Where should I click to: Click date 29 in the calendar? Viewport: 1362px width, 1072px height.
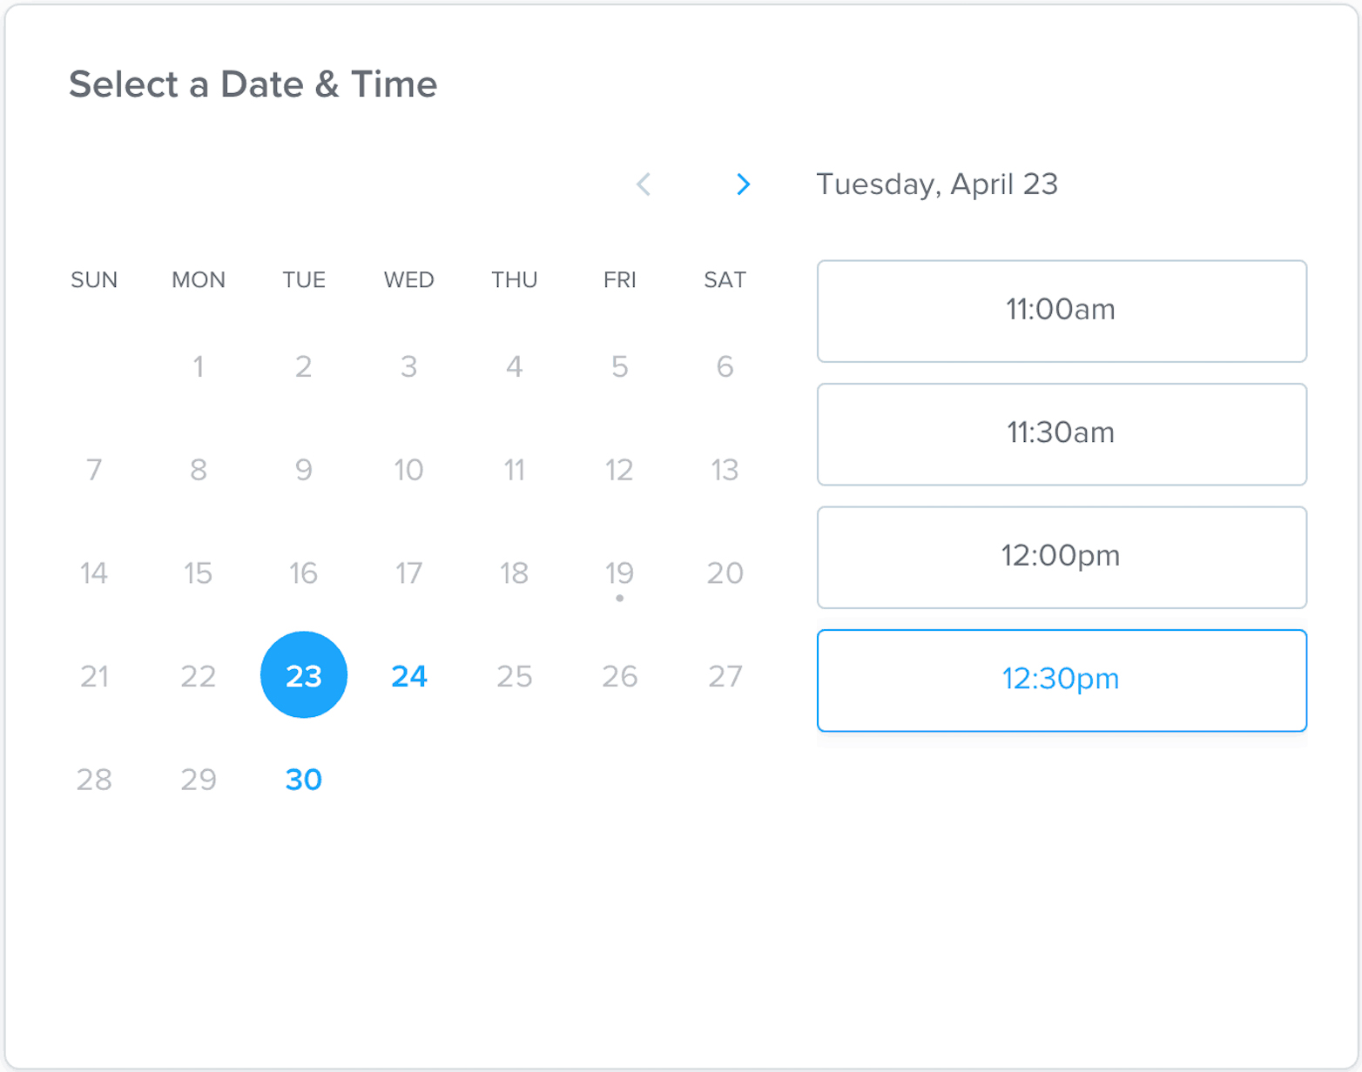(x=199, y=780)
